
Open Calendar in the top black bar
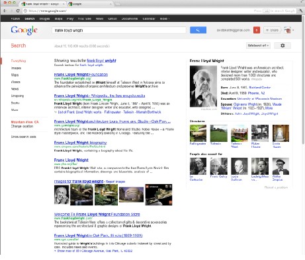(149, 18)
